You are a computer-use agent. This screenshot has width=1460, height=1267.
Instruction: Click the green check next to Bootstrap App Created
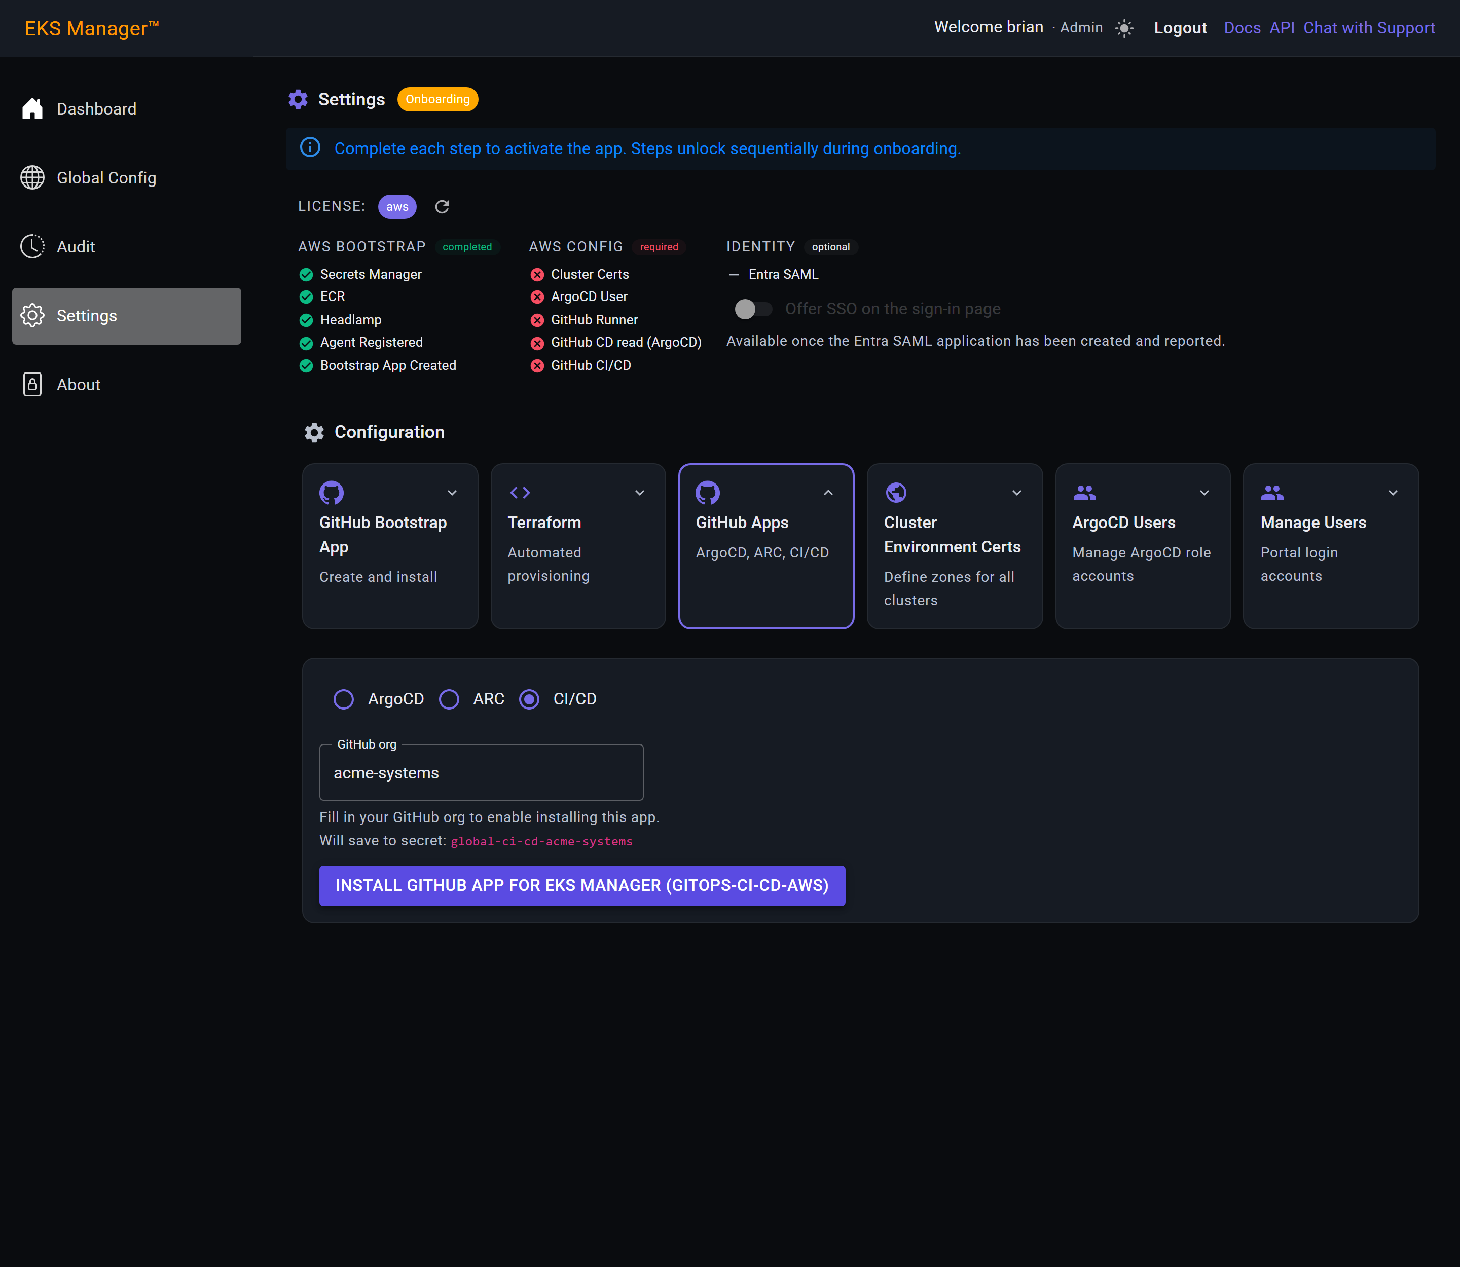306,365
